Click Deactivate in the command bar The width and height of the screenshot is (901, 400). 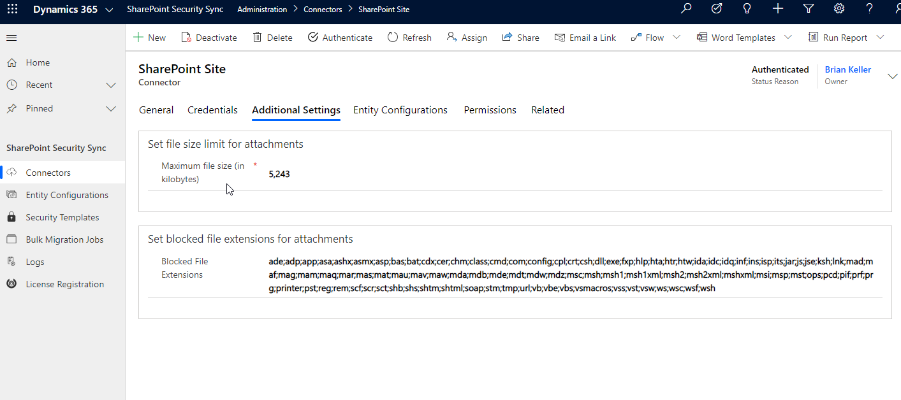click(x=209, y=38)
